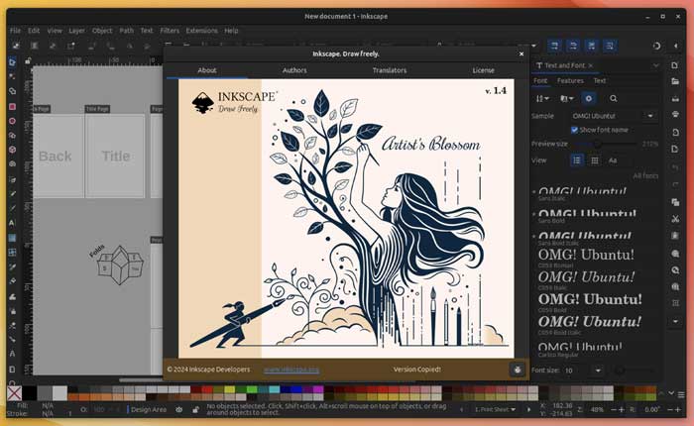The width and height of the screenshot is (694, 426).
Task: Click the Print icon in command bar
Action: coord(675,115)
